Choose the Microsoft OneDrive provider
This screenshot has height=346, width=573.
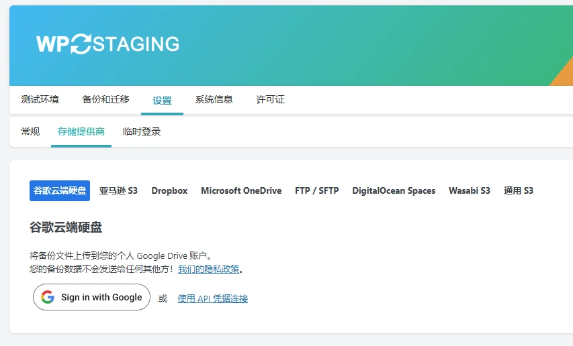tap(241, 190)
